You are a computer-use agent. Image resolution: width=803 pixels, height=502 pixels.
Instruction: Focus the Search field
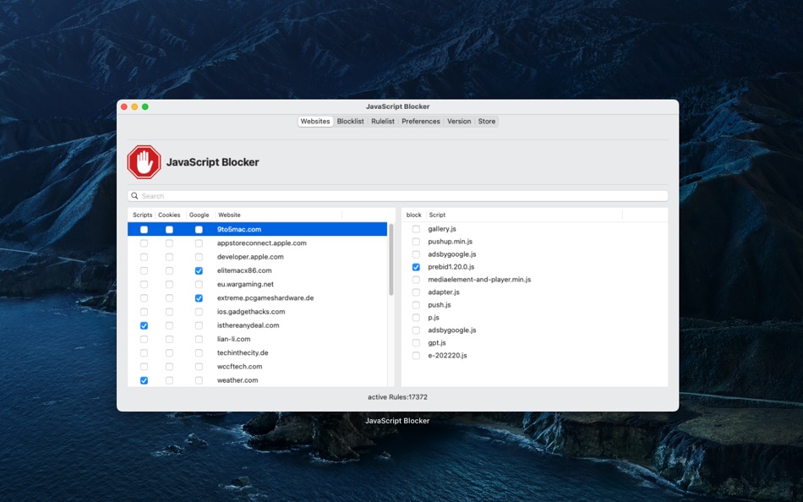[398, 196]
